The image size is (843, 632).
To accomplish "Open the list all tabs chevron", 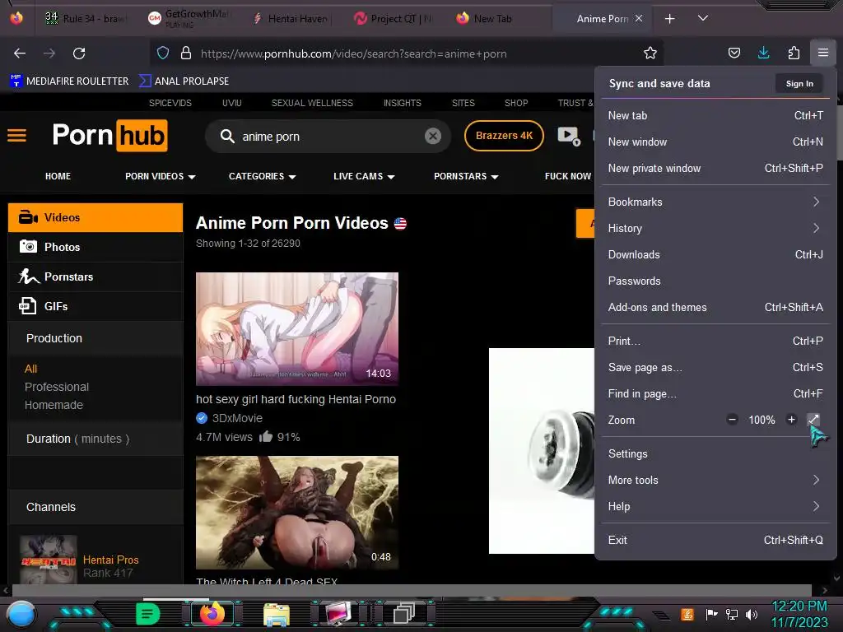I will coord(703,18).
